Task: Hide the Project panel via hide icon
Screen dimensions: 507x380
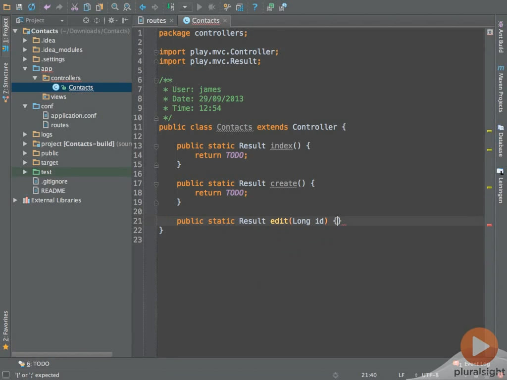Action: 125,20
